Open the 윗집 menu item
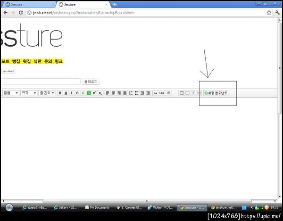This screenshot has height=221, width=283. (27, 61)
